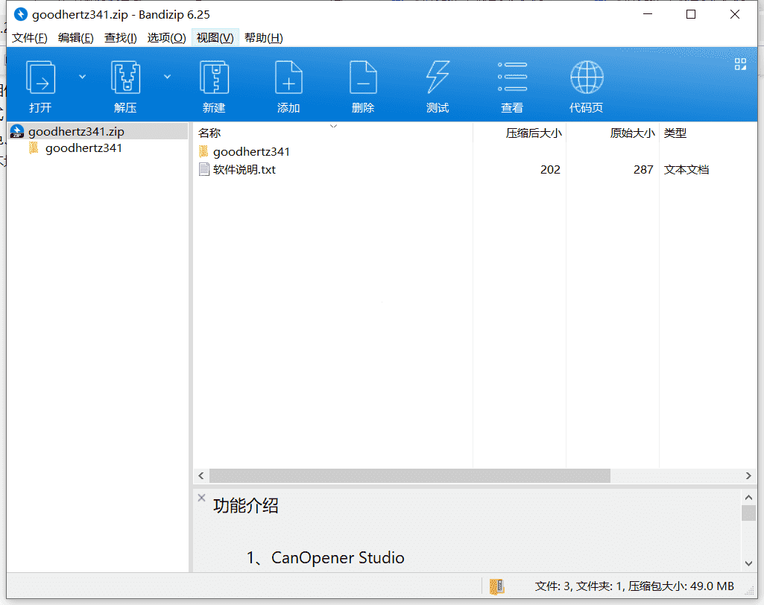Click the Test (测试) lightning icon
Image resolution: width=764 pixels, height=605 pixels.
coord(438,77)
